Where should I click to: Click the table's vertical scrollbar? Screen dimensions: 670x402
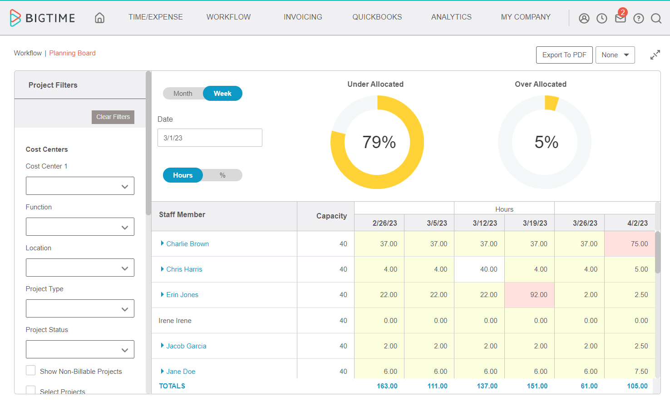657,252
